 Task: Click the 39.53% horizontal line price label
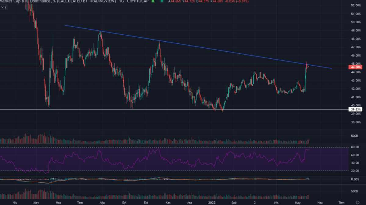click(x=356, y=109)
